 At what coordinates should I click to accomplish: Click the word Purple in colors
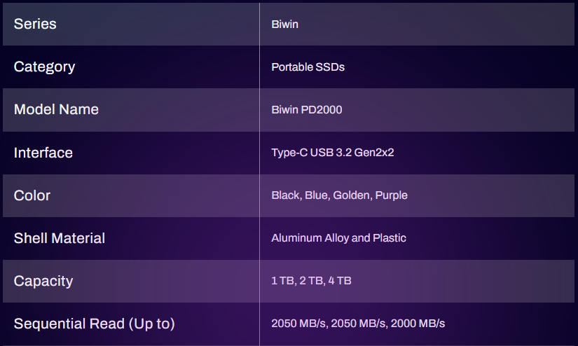(x=391, y=195)
